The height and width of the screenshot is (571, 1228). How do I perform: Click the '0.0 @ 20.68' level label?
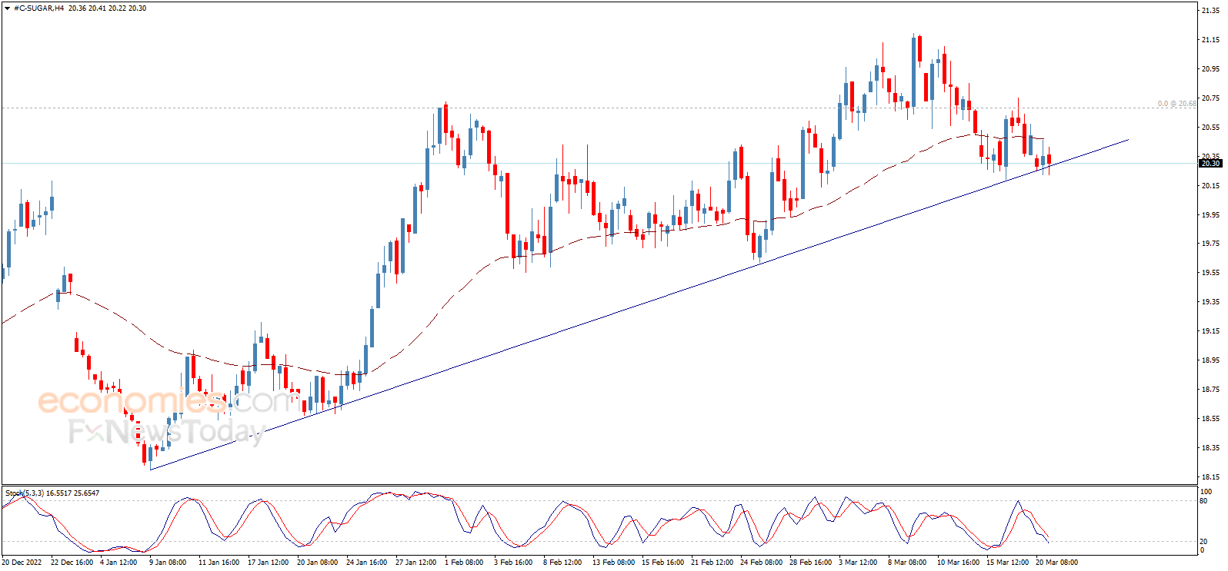tap(1177, 104)
